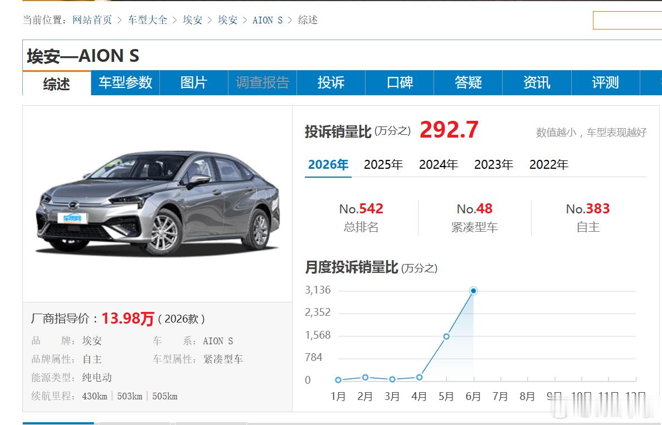
Task: Open the AION S breadcrumb link
Action: click(x=267, y=20)
